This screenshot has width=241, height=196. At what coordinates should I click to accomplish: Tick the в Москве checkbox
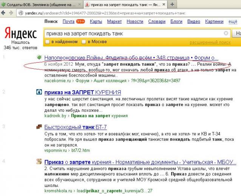tap(84, 42)
